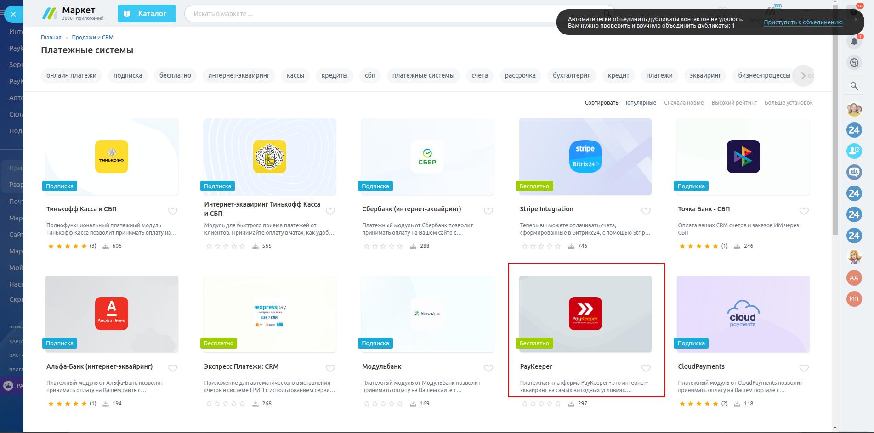The height and width of the screenshot is (433, 874).
Task: Toggle favorite heart for PayKeeper
Action: (646, 368)
